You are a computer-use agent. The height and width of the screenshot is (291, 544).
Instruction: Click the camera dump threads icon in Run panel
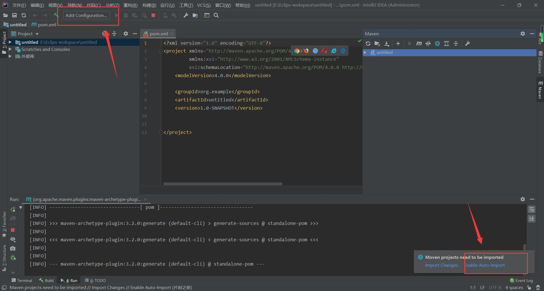13,248
